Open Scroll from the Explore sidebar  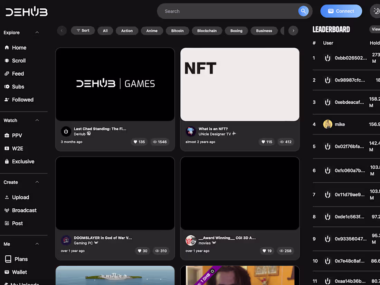tap(7, 60)
